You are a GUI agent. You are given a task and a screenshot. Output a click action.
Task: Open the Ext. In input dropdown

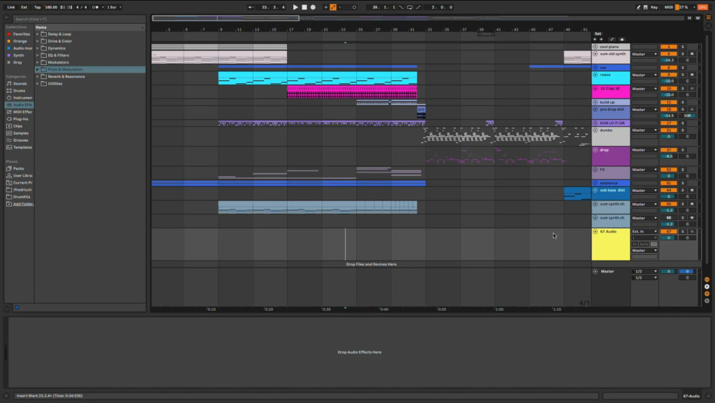pyautogui.click(x=644, y=231)
